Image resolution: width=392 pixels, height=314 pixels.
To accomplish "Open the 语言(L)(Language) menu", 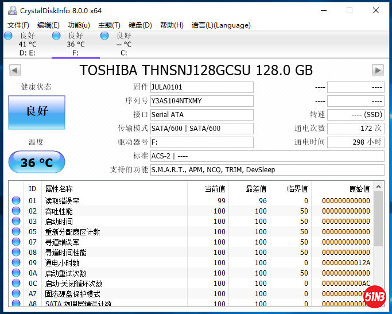I will 221,25.
